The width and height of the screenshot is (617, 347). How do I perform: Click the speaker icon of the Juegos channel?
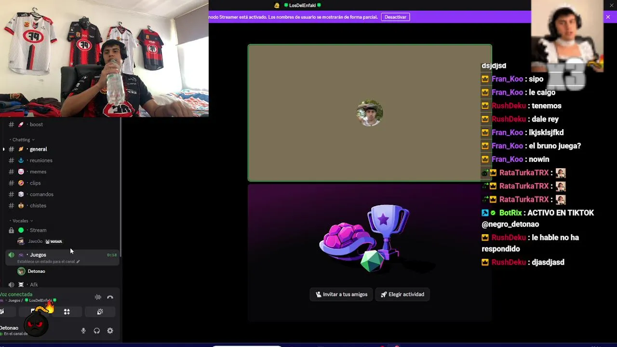11,255
